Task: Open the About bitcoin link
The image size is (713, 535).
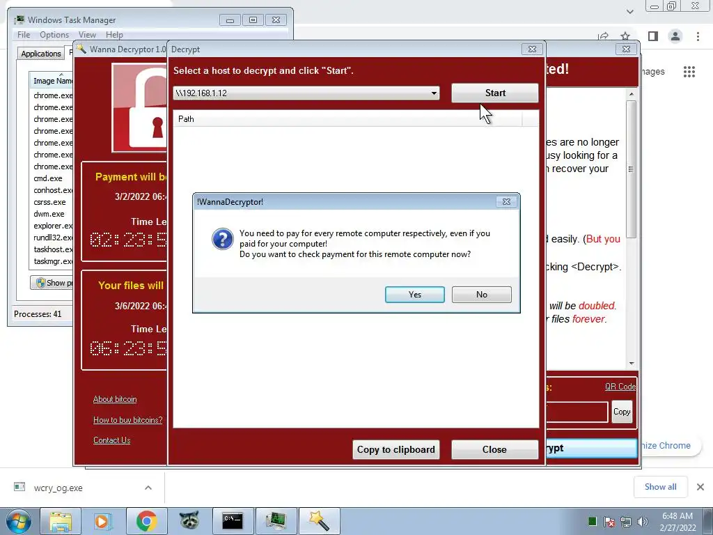Action: [x=115, y=399]
